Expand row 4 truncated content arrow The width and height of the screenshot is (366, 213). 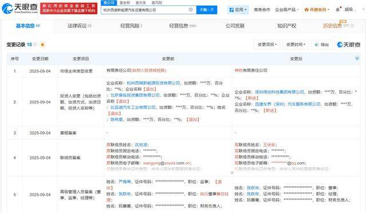coord(232,172)
